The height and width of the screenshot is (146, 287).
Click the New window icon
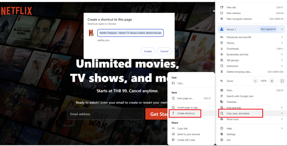pyautogui.click(x=222, y=13)
